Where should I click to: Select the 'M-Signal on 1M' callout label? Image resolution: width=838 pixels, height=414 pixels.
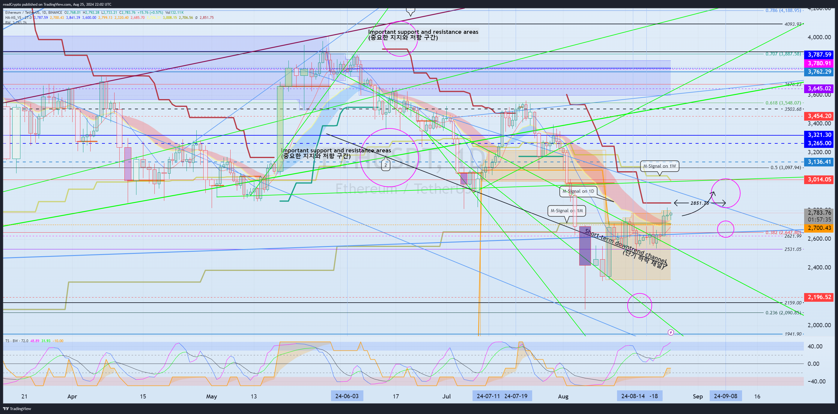click(x=566, y=210)
